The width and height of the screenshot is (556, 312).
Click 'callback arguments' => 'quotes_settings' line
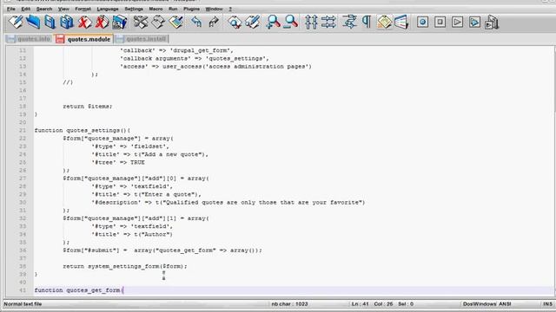tap(195, 59)
